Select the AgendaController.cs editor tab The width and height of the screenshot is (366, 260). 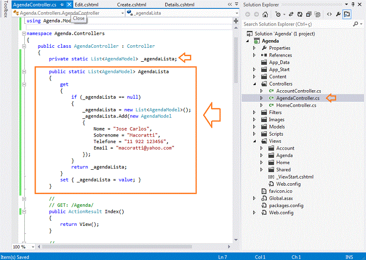tap(35, 5)
